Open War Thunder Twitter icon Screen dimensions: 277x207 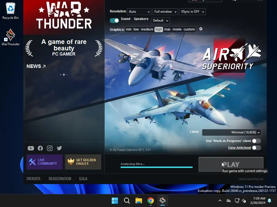click(x=59, y=148)
